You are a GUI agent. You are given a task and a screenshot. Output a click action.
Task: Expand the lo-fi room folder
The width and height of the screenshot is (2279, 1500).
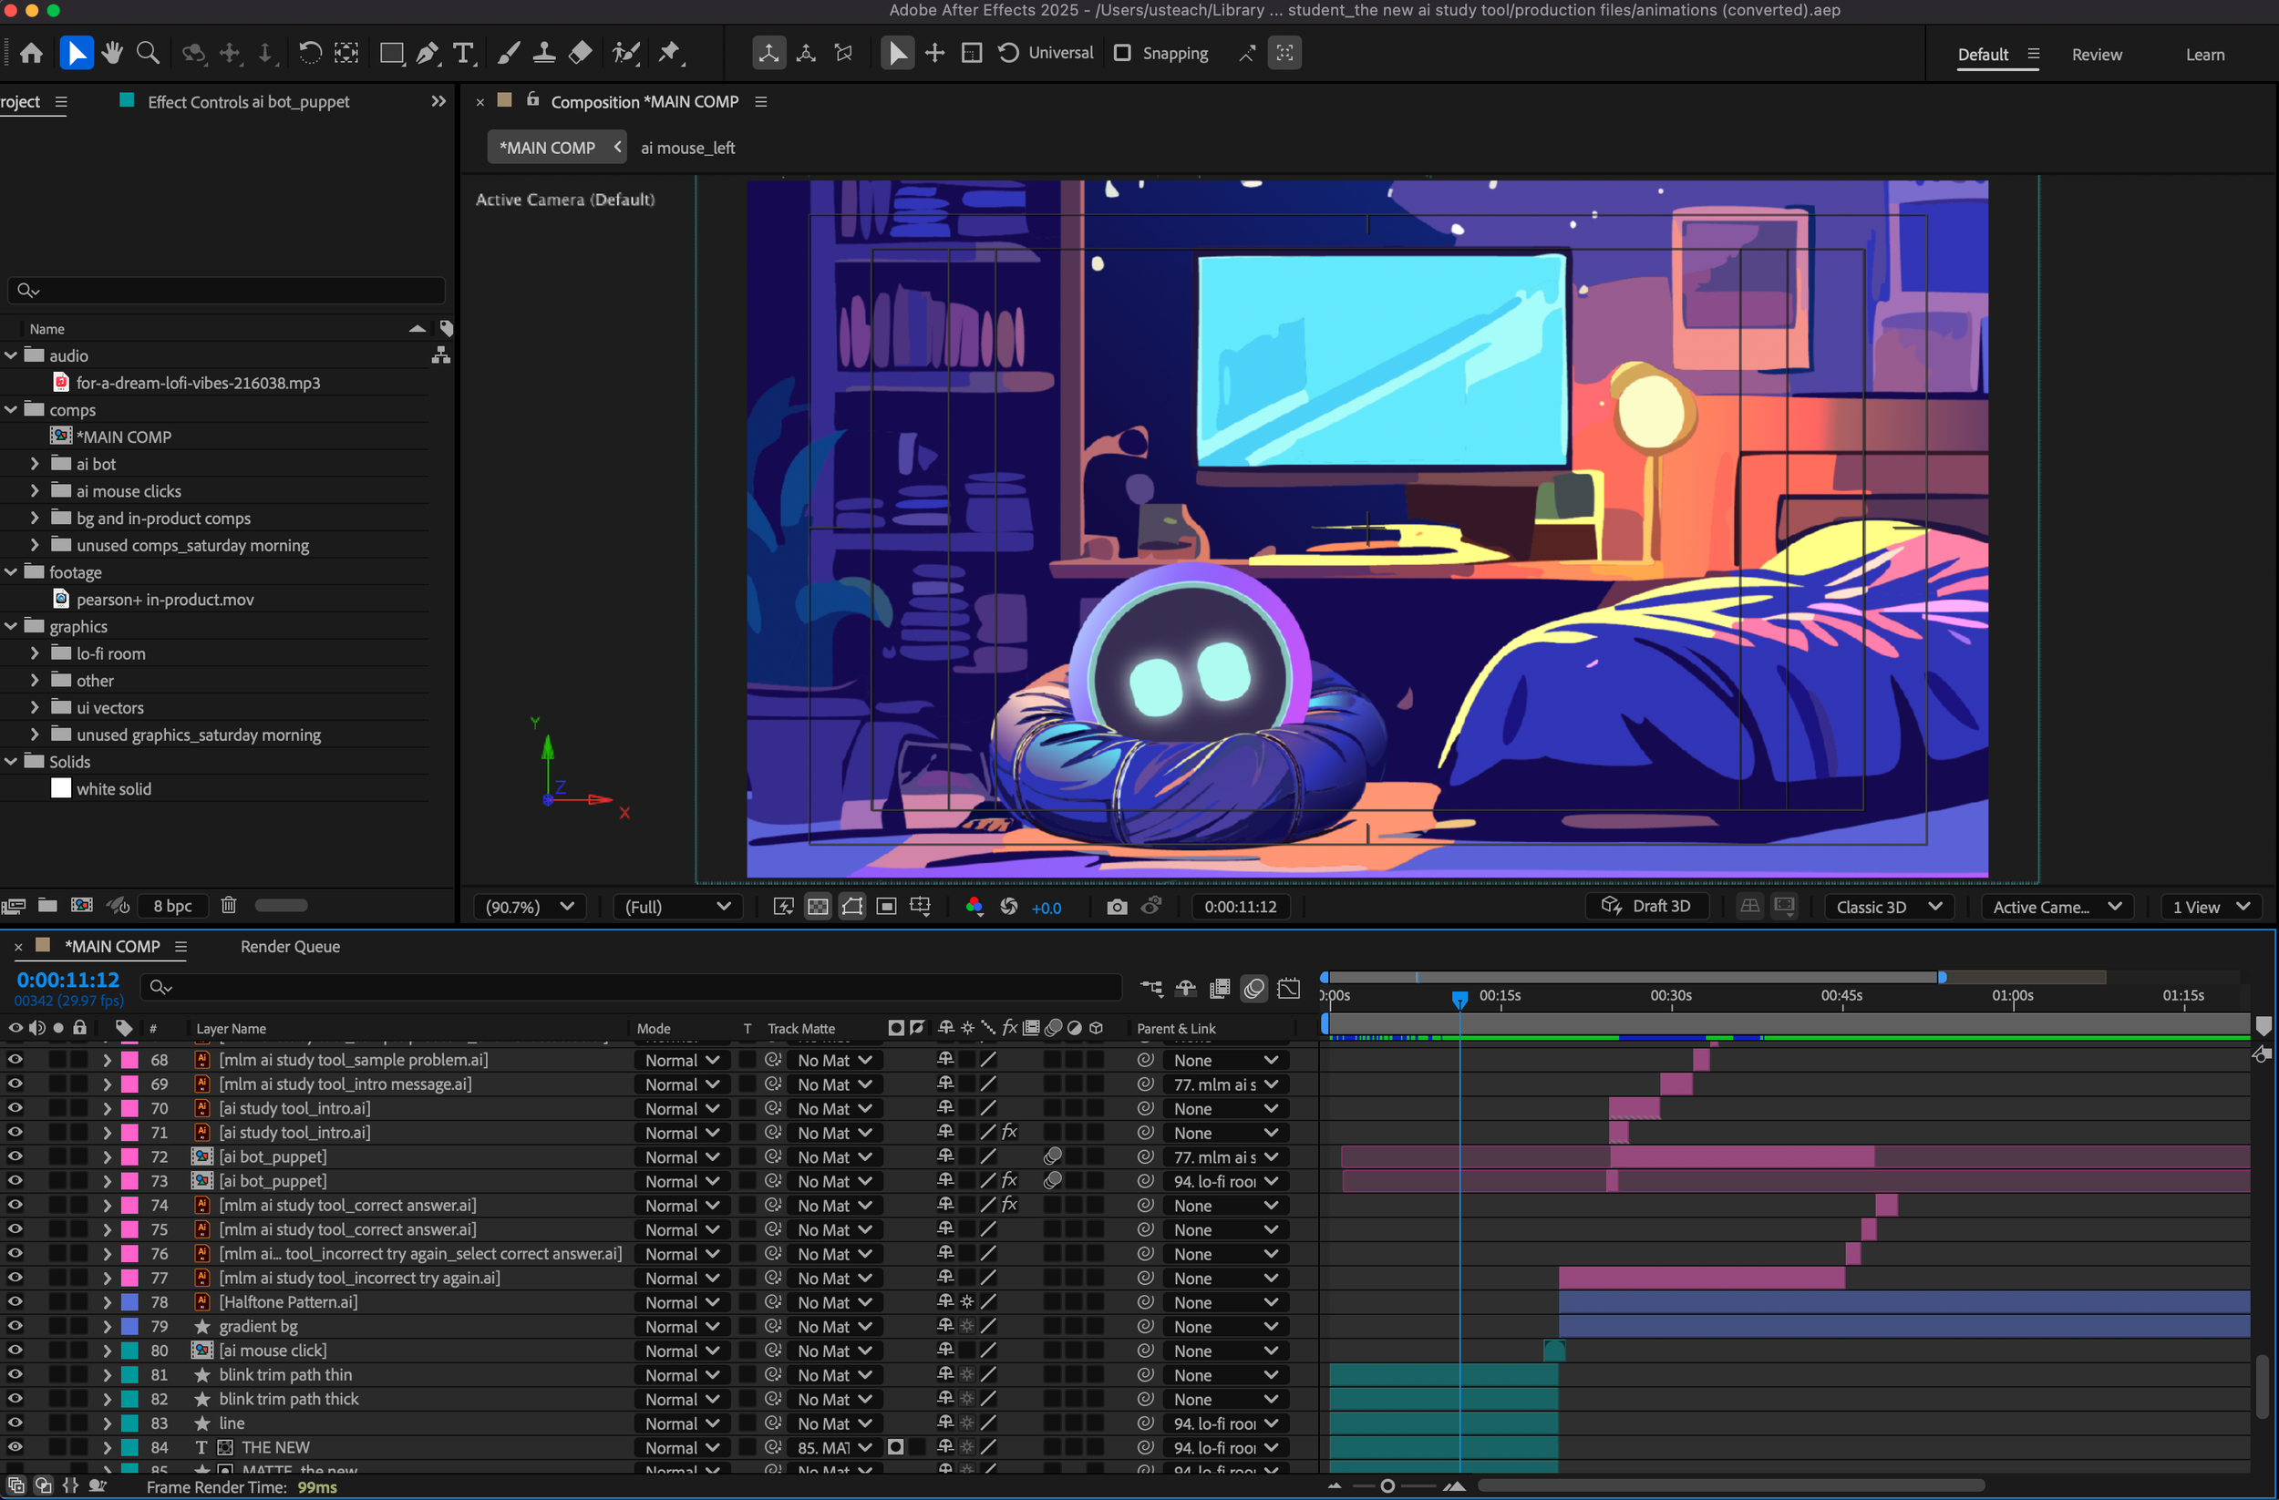(x=35, y=652)
